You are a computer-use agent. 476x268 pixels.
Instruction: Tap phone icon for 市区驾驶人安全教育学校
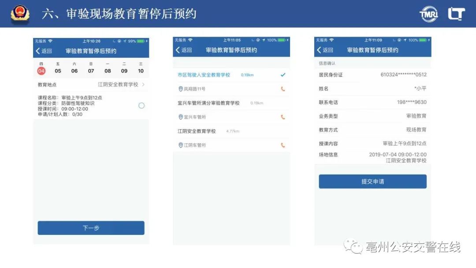pos(283,89)
